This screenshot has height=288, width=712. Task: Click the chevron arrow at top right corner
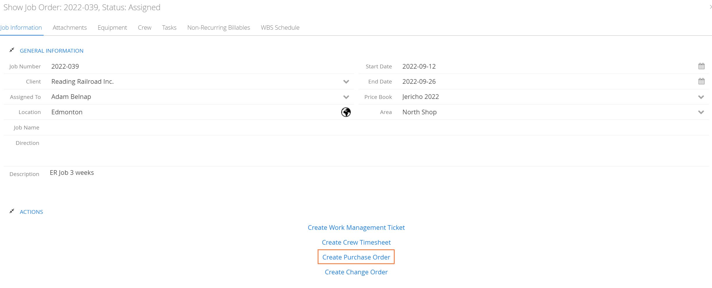pyautogui.click(x=710, y=7)
